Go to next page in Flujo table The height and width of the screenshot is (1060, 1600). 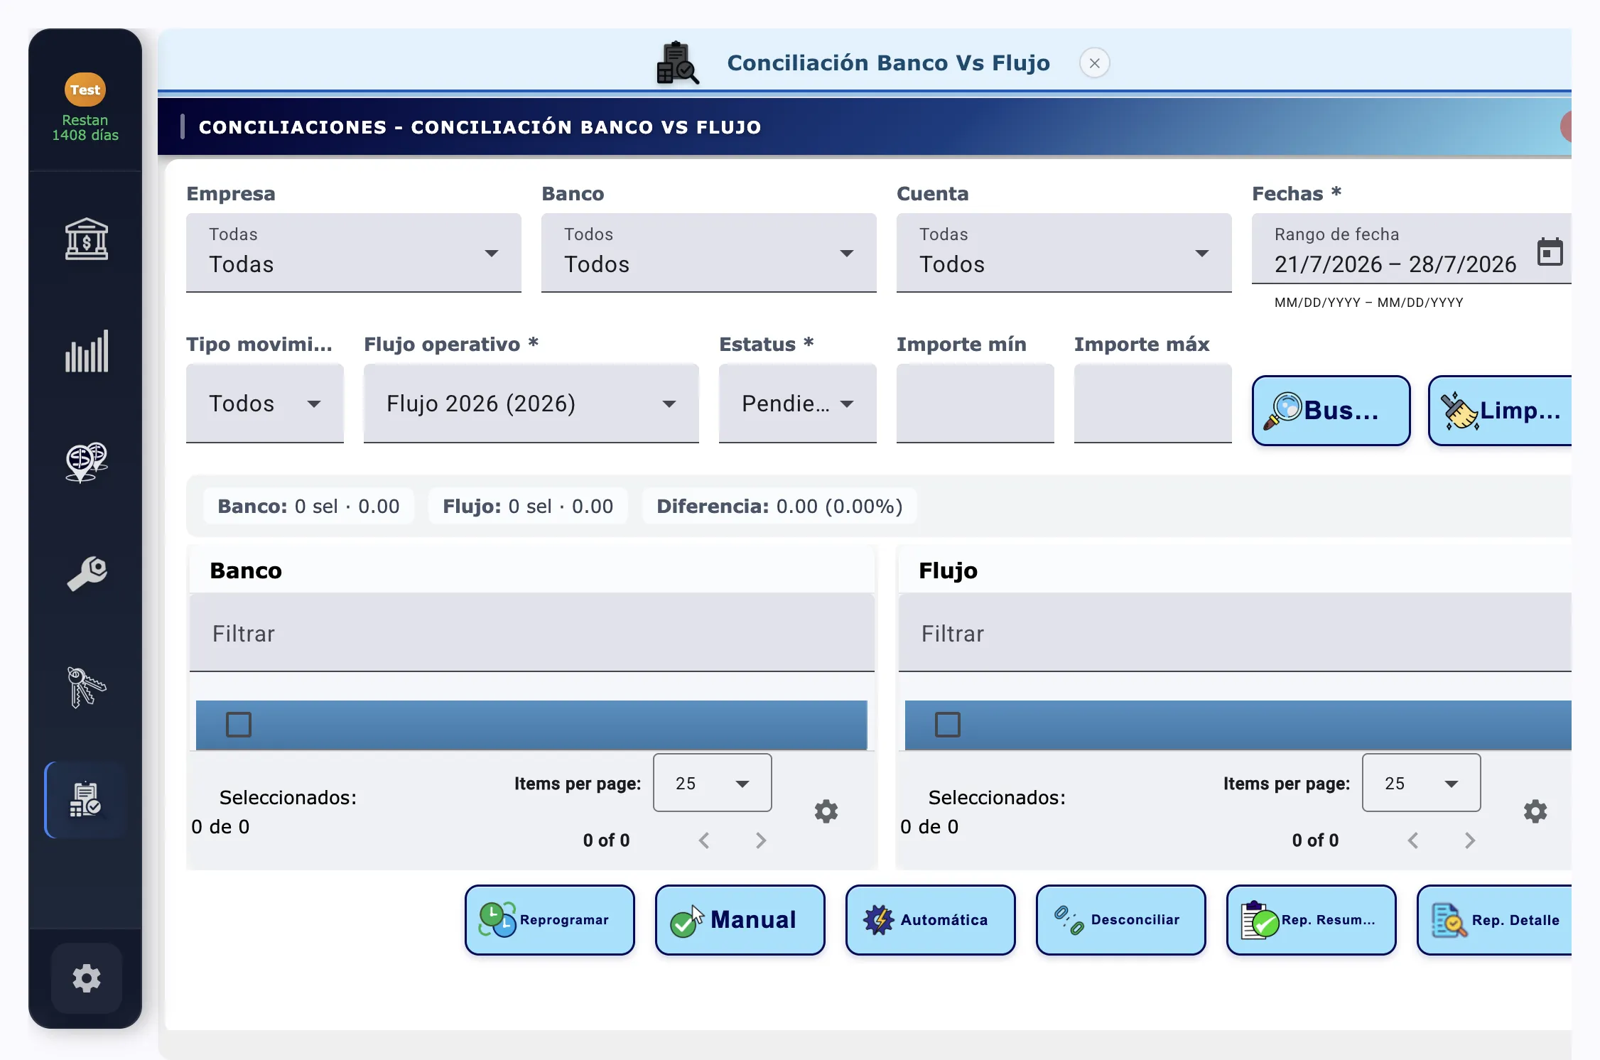point(1470,840)
